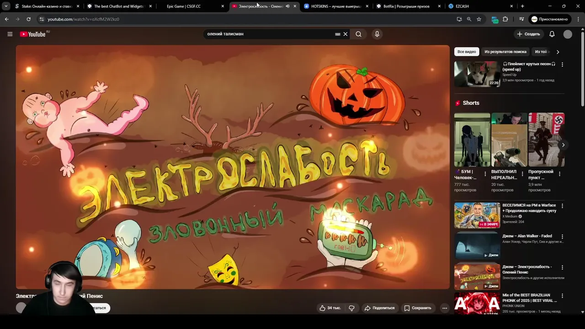585x329 pixels.
Task: Open the БУМ Человек short thumbnail
Action: coord(472,139)
